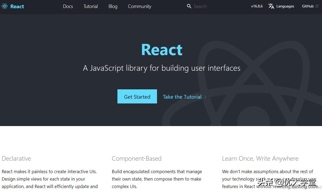
Task: Click the Component-Based heading
Action: pyautogui.click(x=137, y=158)
